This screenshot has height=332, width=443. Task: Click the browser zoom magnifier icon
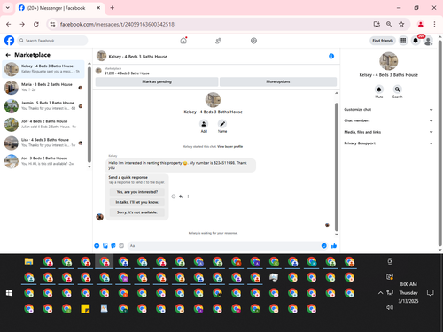coord(389,24)
